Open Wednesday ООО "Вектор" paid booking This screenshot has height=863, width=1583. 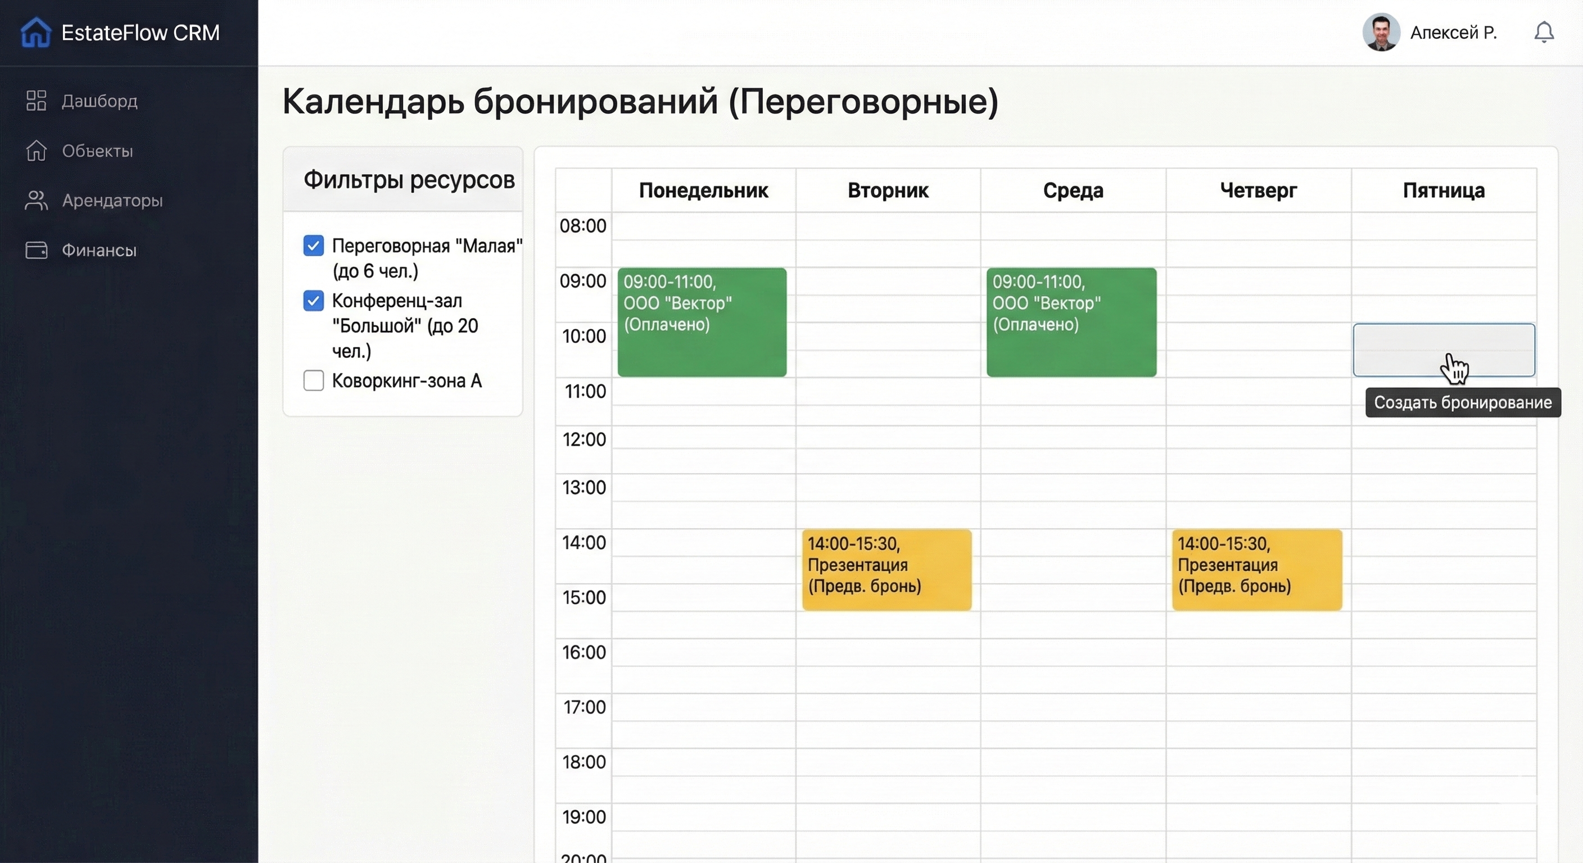1071,322
